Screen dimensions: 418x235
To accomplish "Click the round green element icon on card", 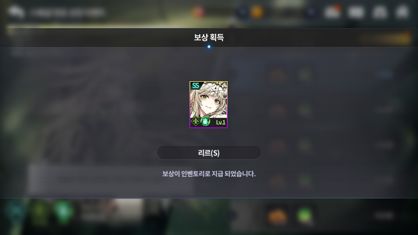I will pos(205,121).
